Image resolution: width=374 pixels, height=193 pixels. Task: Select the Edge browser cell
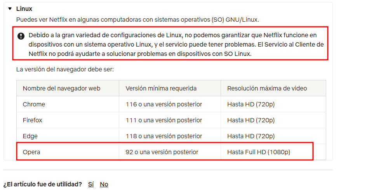click(x=68, y=136)
